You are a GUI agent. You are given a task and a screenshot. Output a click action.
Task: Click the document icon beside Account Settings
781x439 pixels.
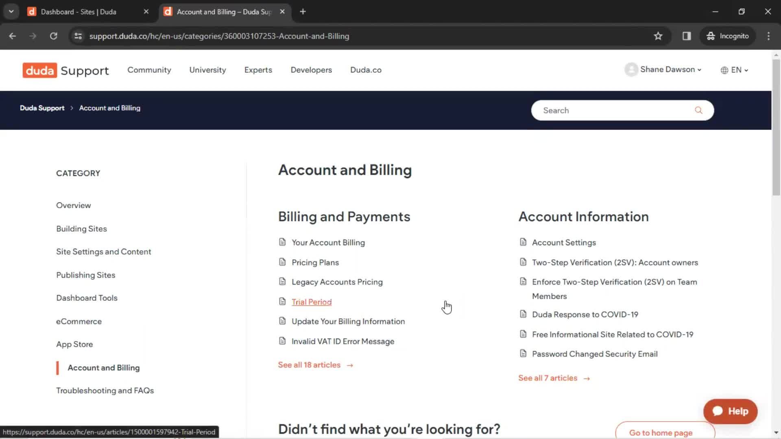(523, 242)
